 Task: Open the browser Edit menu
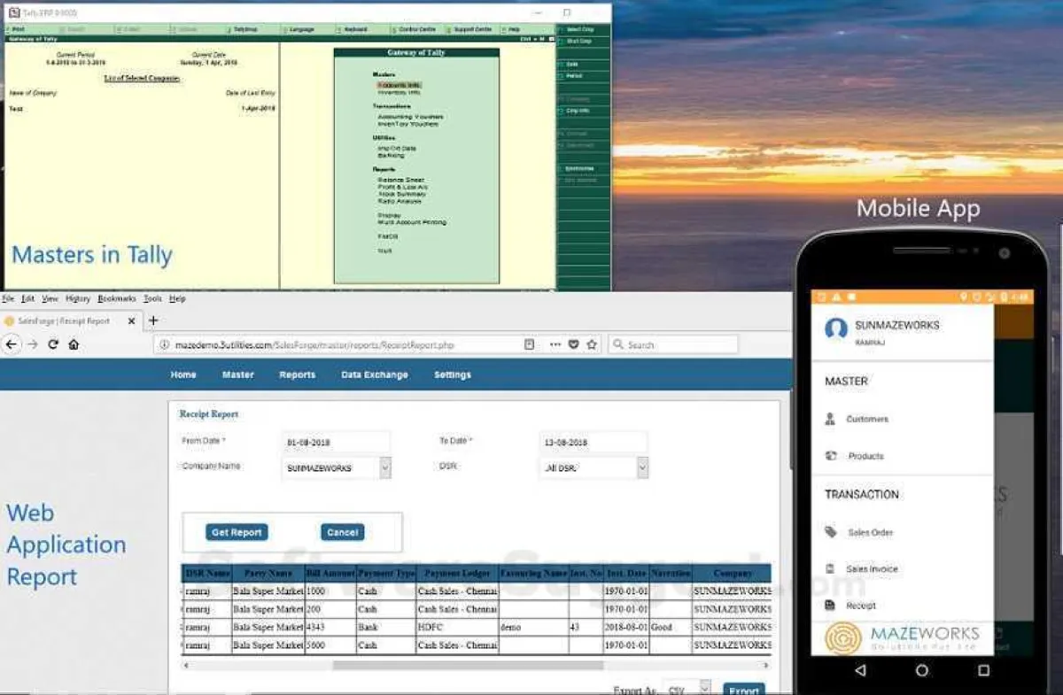(x=28, y=299)
